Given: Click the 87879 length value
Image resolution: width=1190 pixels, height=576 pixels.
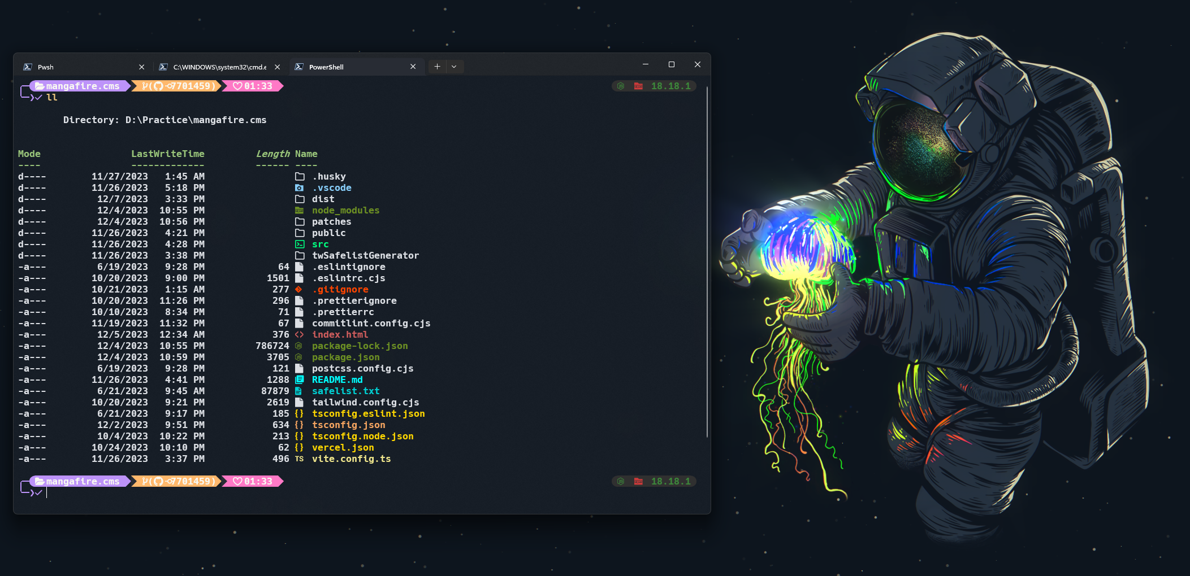Looking at the screenshot, I should (275, 391).
